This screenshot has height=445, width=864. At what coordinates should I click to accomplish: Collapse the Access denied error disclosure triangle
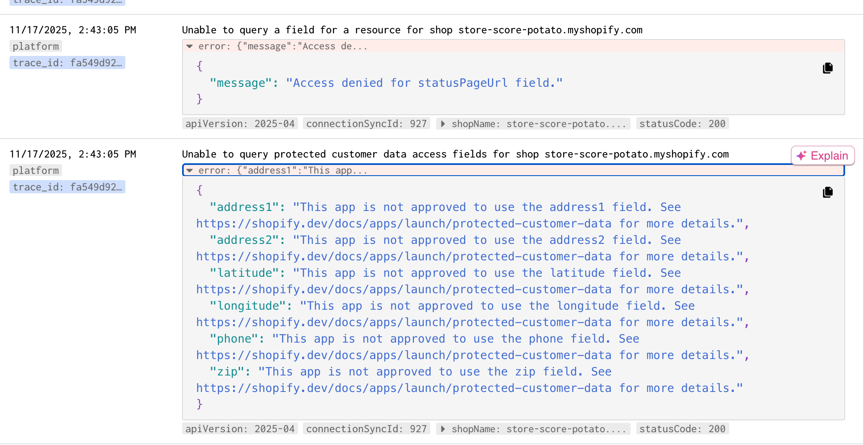click(x=189, y=46)
